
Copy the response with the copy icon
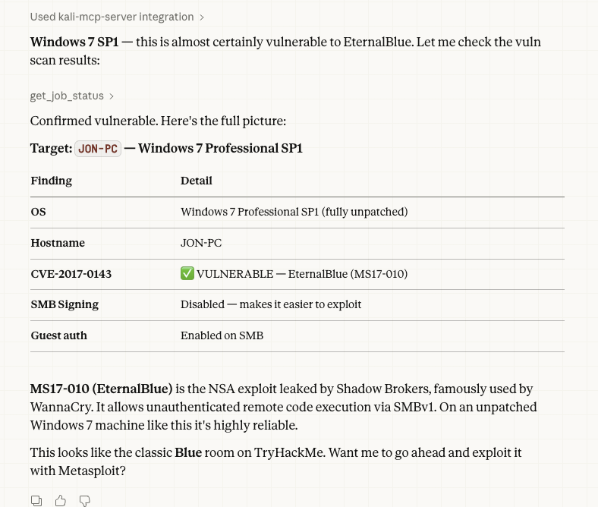tap(36, 500)
